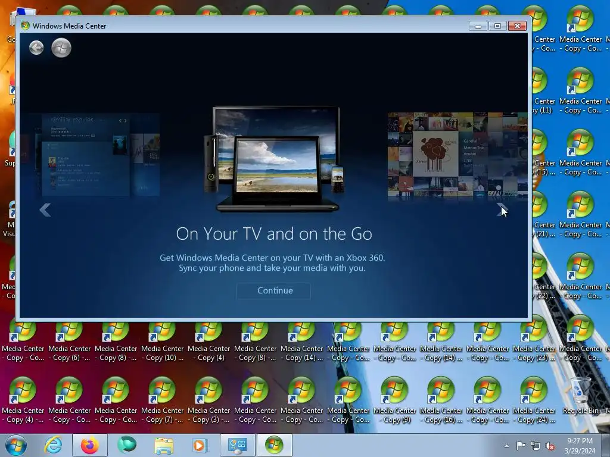
Task: Show the previous slide with the left chevron
Action: tap(45, 210)
